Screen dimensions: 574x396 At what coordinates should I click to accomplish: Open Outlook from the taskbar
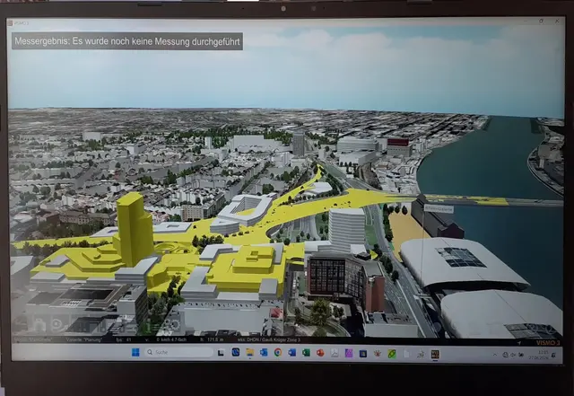(x=264, y=352)
